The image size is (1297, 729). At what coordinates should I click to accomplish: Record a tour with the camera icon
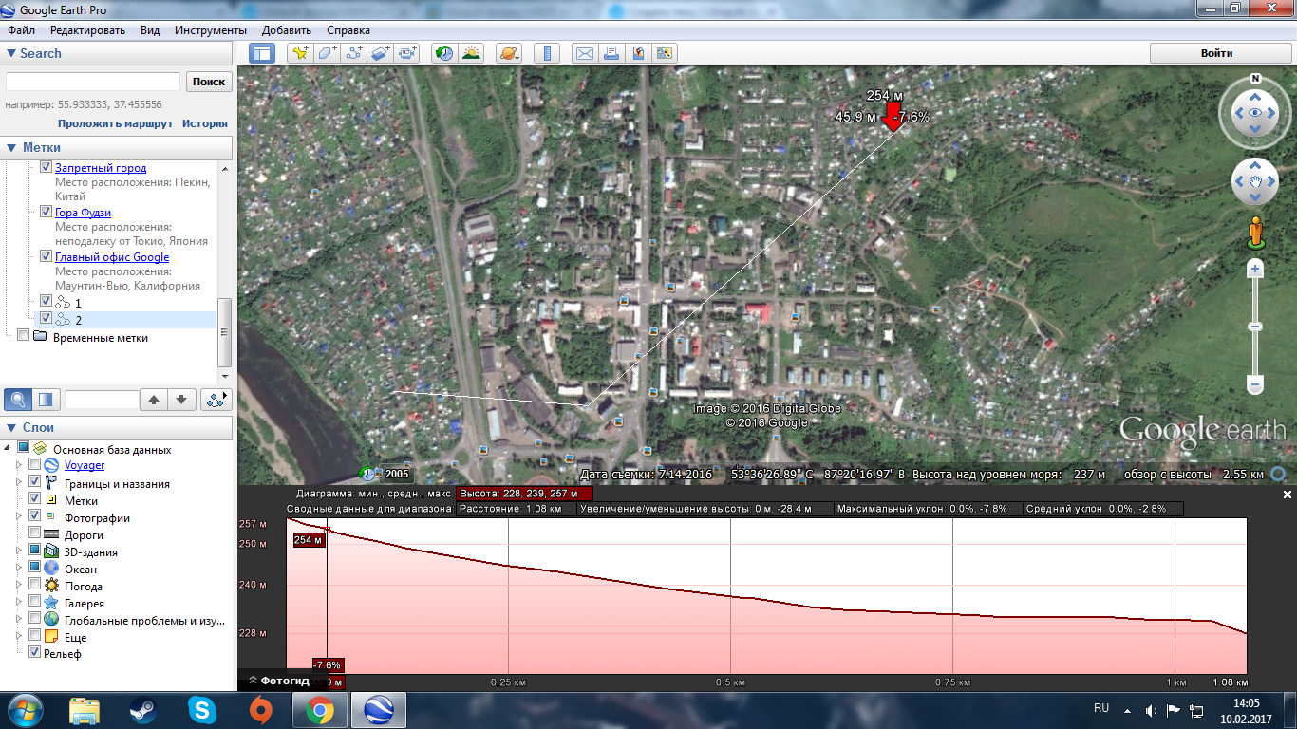tap(408, 53)
